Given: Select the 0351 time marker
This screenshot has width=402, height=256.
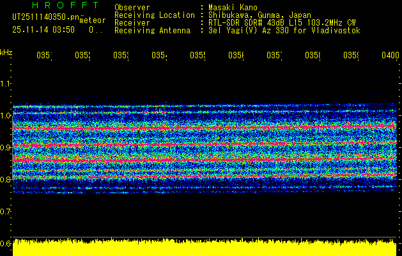Looking at the screenshot, I should [44, 55].
